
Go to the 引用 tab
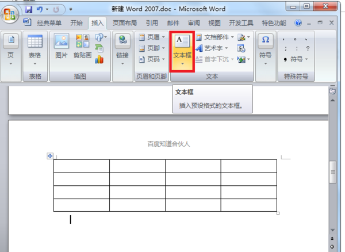tap(152, 23)
